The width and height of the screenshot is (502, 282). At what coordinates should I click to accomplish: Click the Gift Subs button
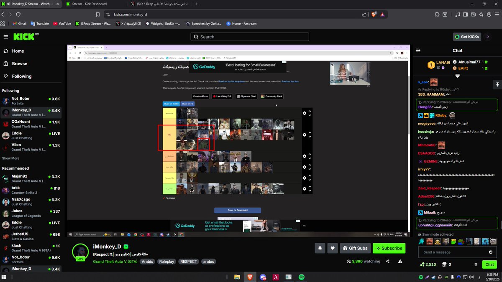(x=356, y=248)
